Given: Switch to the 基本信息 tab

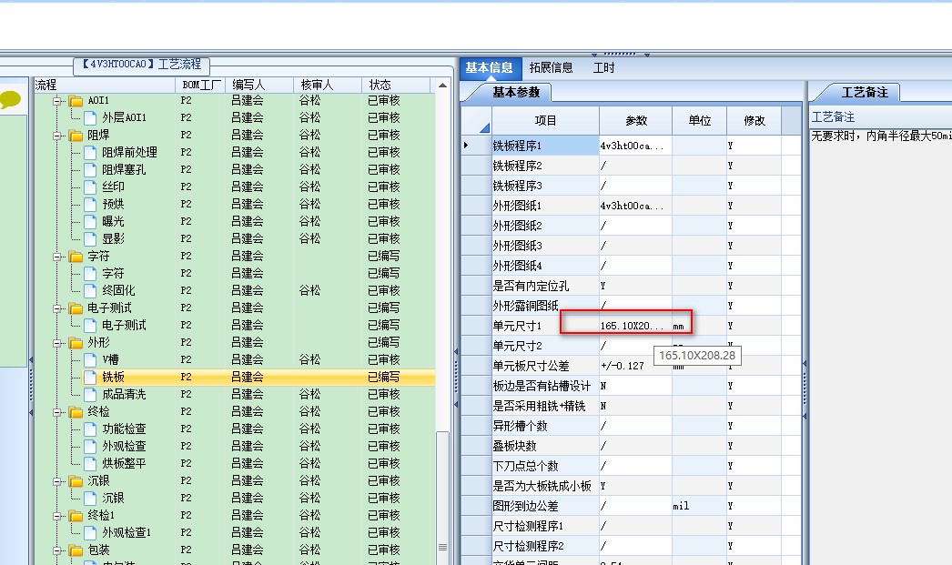Looking at the screenshot, I should tap(490, 68).
